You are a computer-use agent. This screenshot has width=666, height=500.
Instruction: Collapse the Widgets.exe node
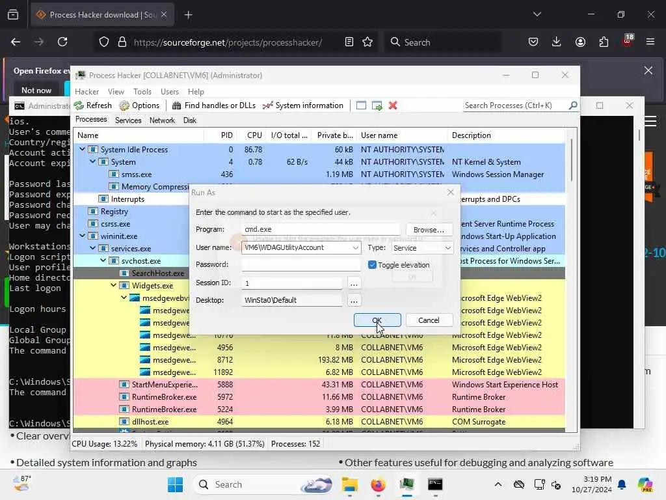point(113,285)
